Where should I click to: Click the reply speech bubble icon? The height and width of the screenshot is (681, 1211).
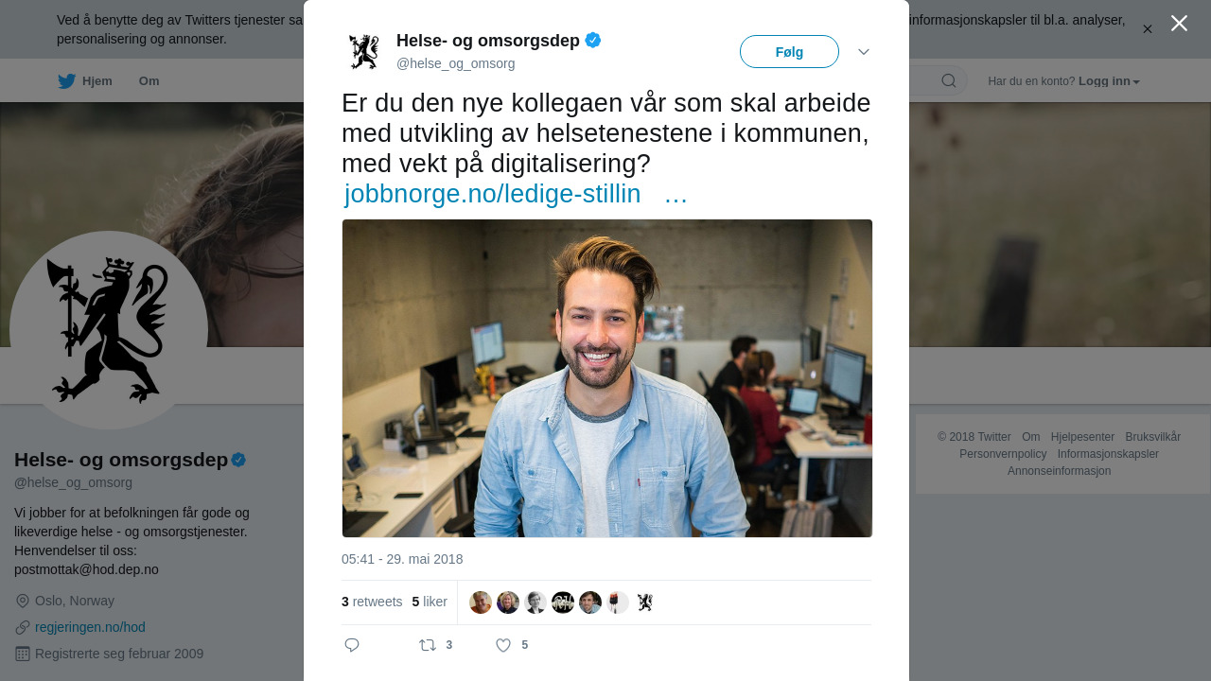click(352, 645)
